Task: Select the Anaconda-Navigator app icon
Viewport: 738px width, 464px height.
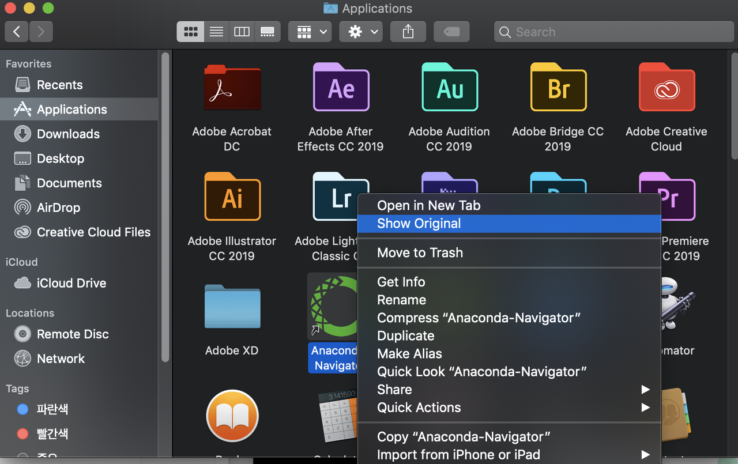Action: coord(333,306)
